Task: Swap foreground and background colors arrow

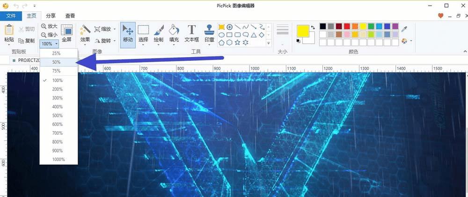Action: [313, 28]
